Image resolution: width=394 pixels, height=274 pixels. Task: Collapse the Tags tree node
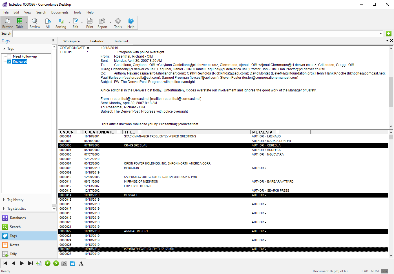pos(4,49)
